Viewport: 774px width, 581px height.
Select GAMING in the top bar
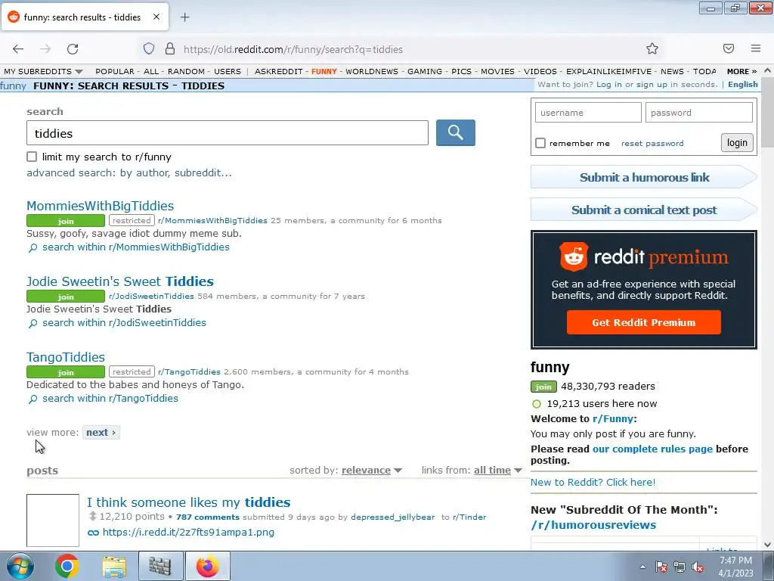(425, 72)
